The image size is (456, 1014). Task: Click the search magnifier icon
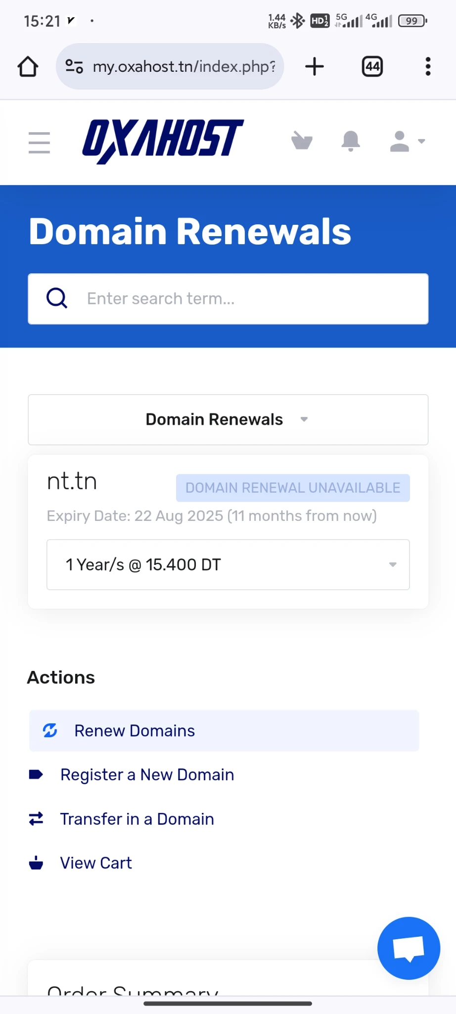coord(57,298)
